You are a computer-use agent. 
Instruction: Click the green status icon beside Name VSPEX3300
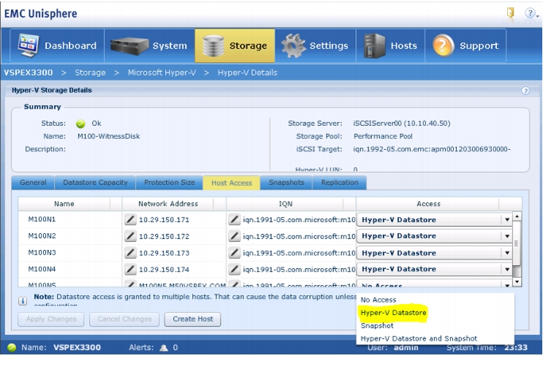(x=12, y=347)
